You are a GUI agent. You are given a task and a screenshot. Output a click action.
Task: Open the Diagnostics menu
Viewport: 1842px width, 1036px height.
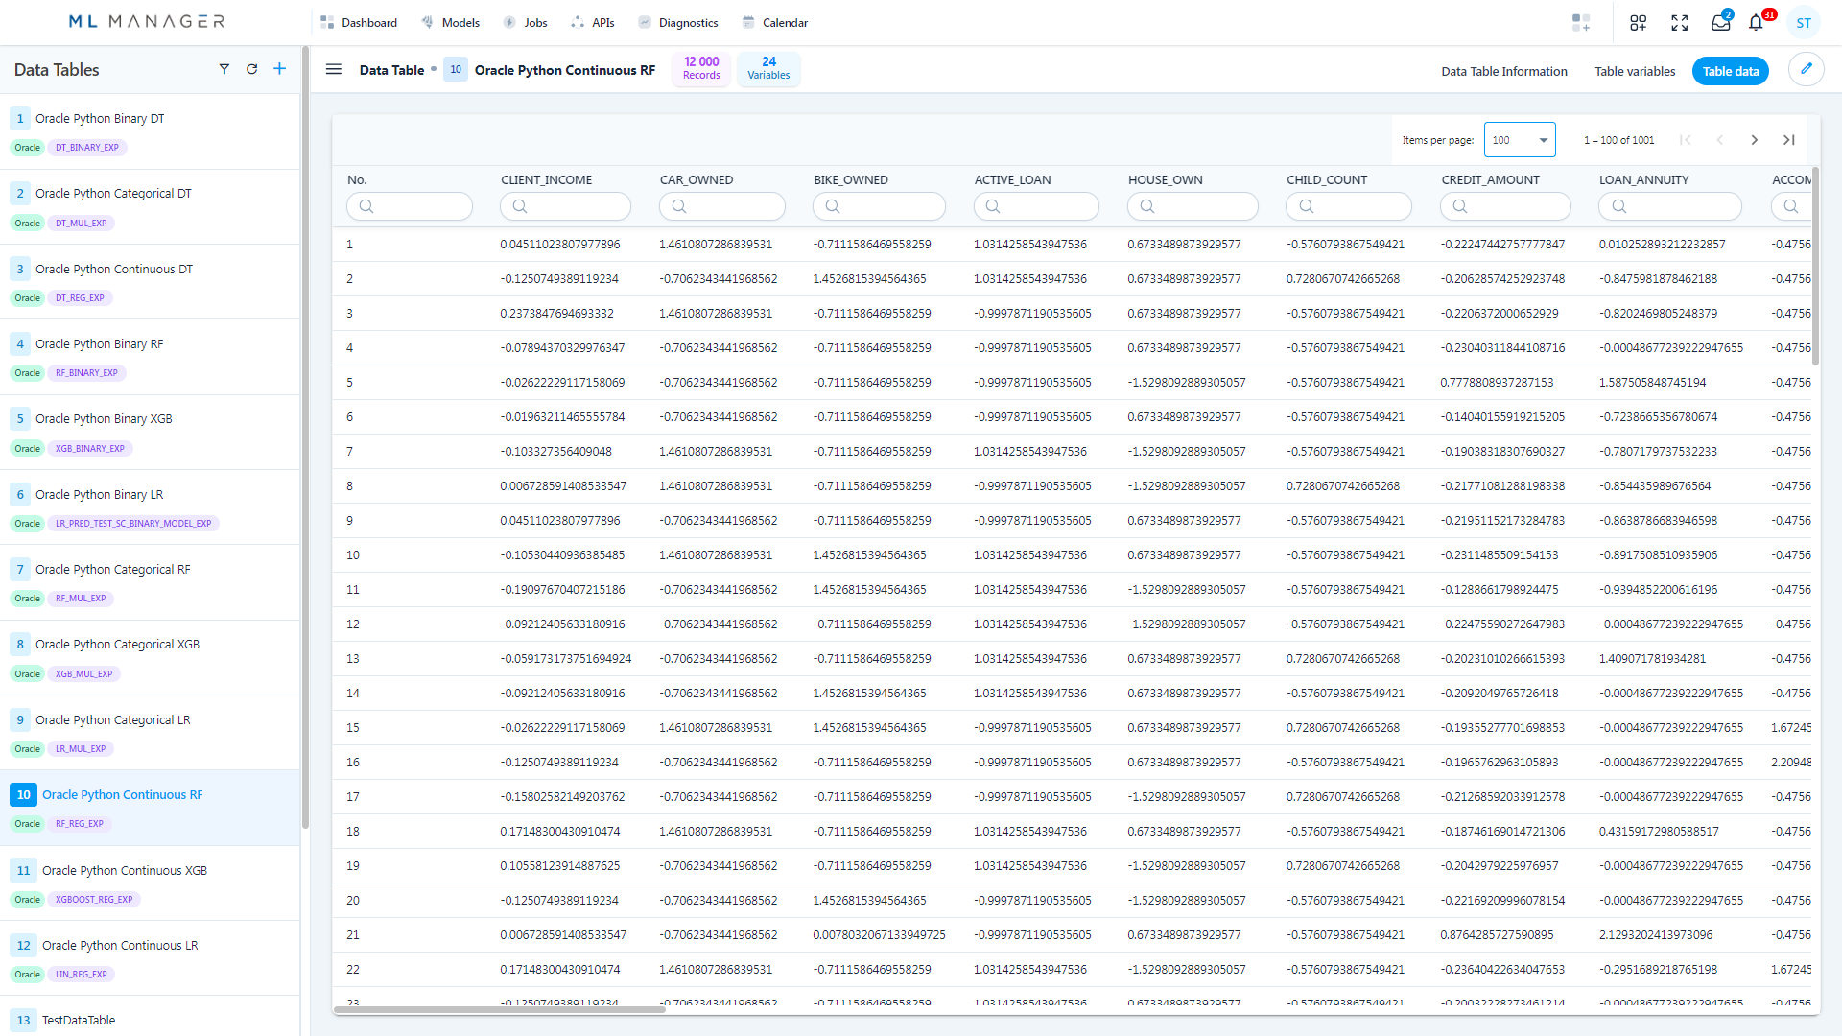click(678, 22)
